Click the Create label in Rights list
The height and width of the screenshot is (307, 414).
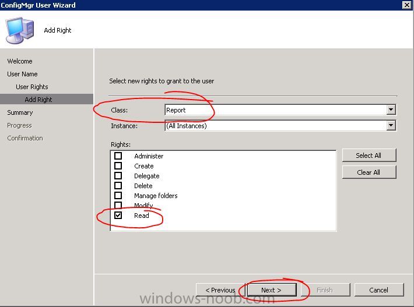click(x=144, y=166)
